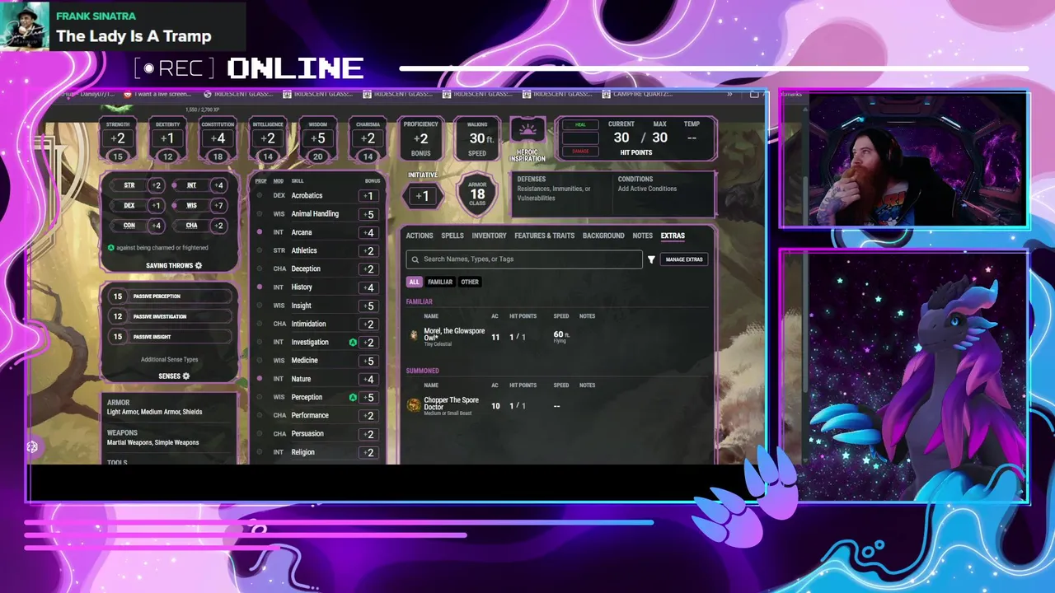The height and width of the screenshot is (593, 1055).
Task: Click the Armor Class 18 shield
Action: 477,194
